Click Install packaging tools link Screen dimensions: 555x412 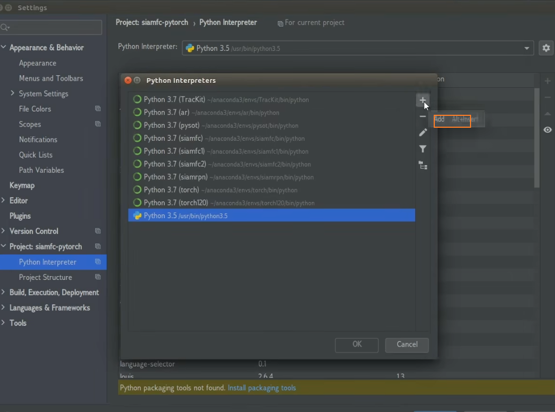(x=262, y=388)
